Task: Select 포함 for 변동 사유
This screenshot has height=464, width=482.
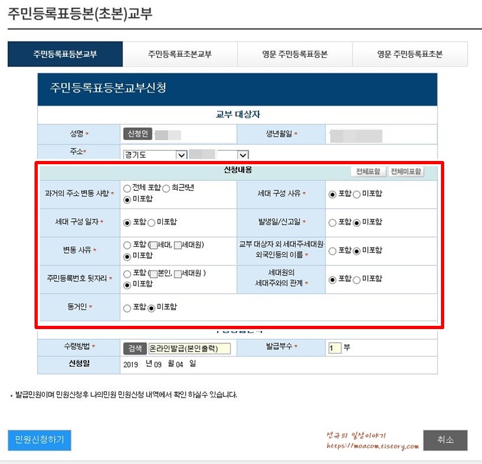Action: (127, 245)
